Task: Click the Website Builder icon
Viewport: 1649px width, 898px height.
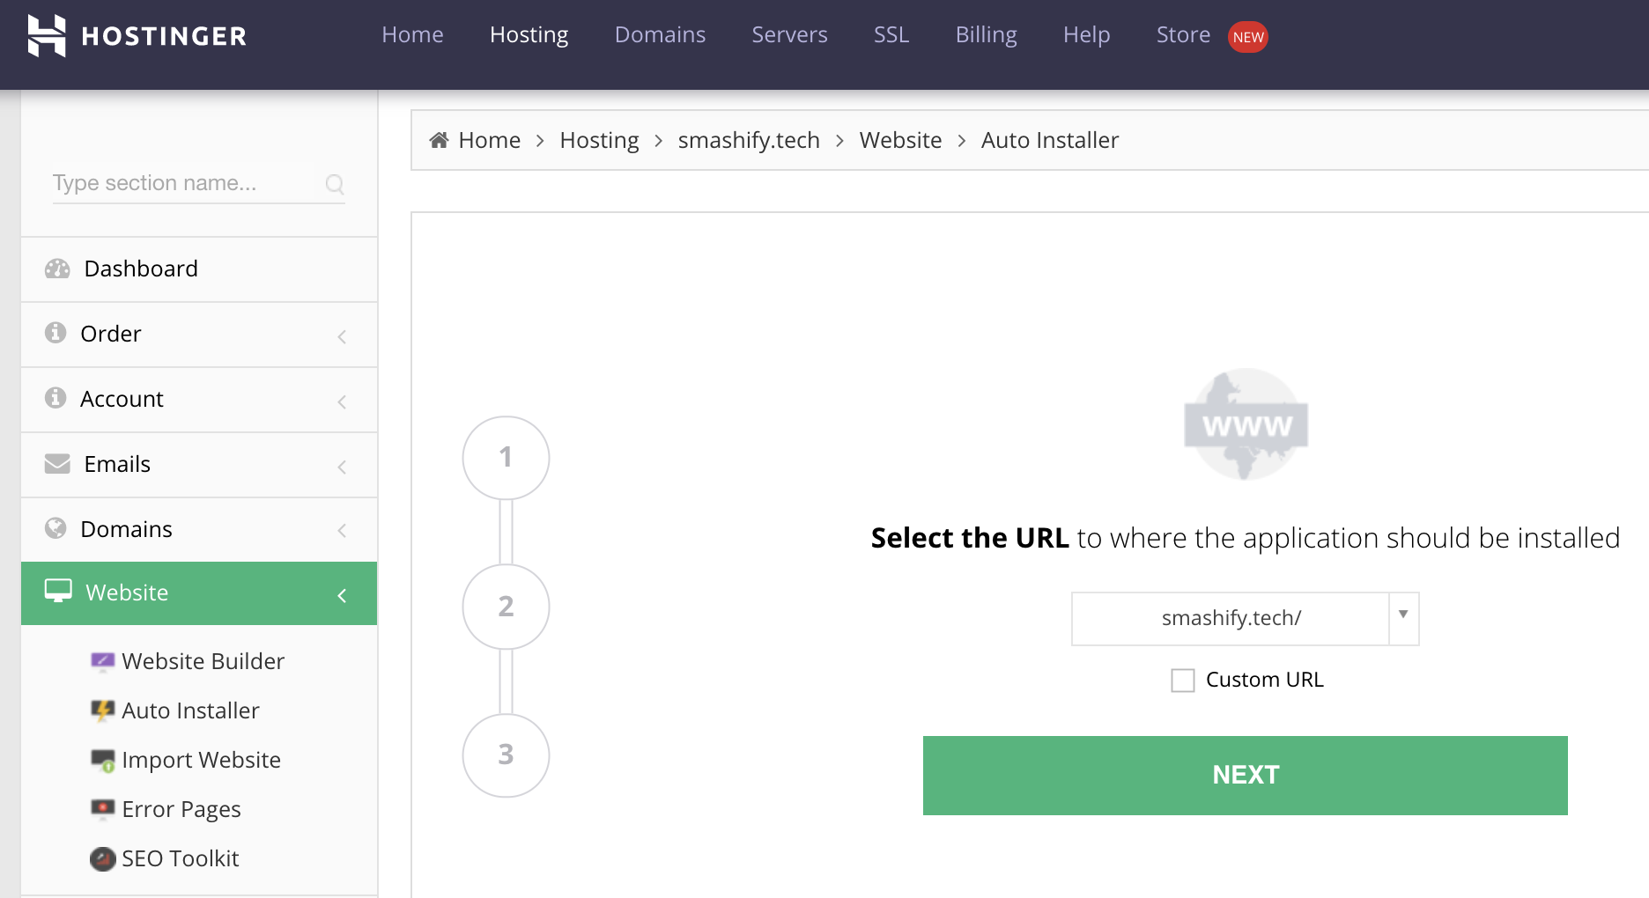Action: click(102, 661)
